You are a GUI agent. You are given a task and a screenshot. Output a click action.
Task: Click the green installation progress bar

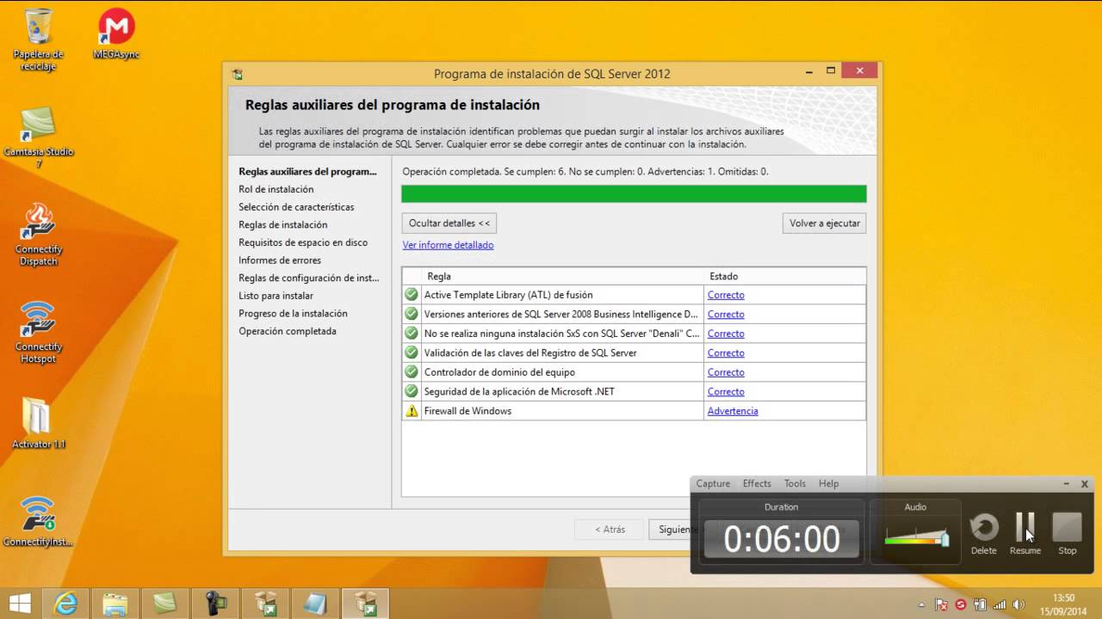click(x=634, y=194)
